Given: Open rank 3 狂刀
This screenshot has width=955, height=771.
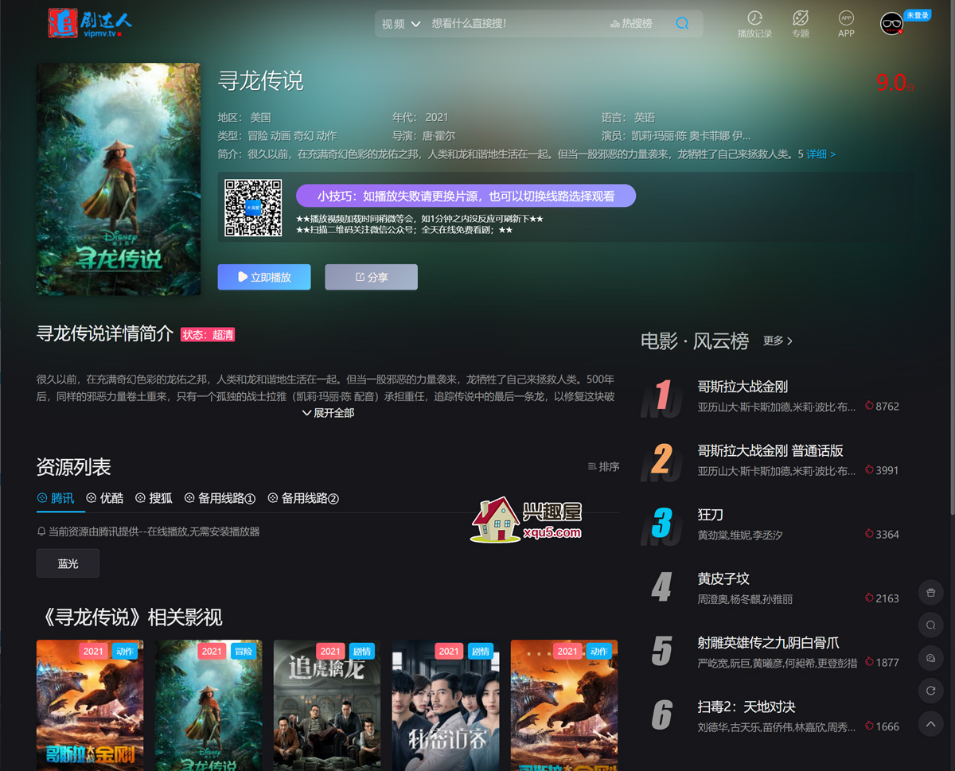Looking at the screenshot, I should coord(711,515).
